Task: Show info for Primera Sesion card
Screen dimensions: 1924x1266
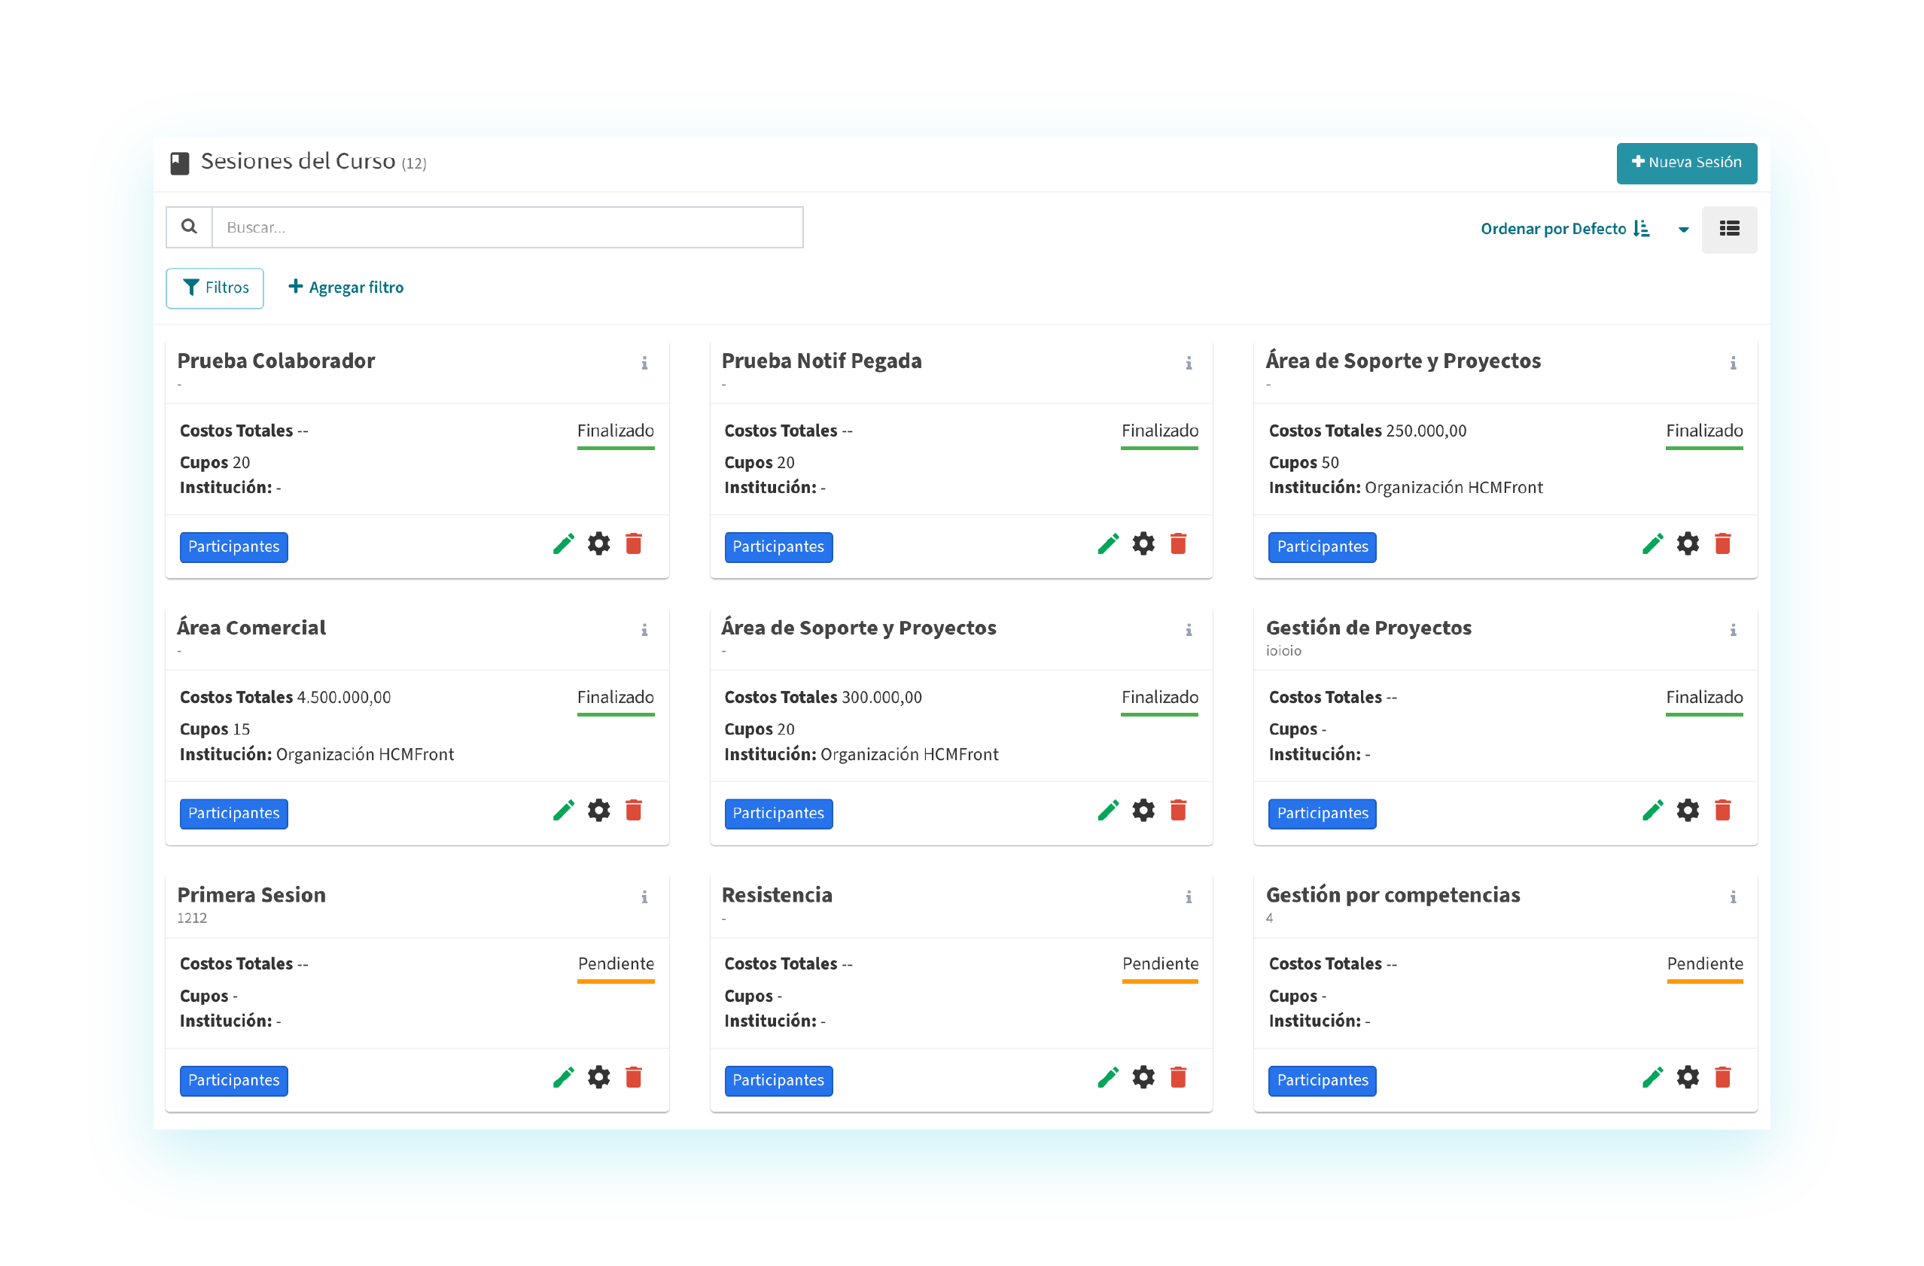Action: pyautogui.click(x=644, y=897)
